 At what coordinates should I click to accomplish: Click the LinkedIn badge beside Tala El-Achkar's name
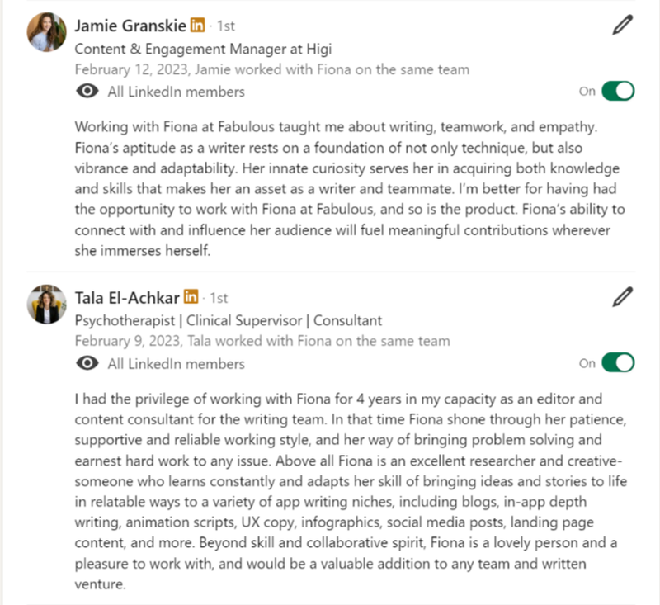pos(191,297)
